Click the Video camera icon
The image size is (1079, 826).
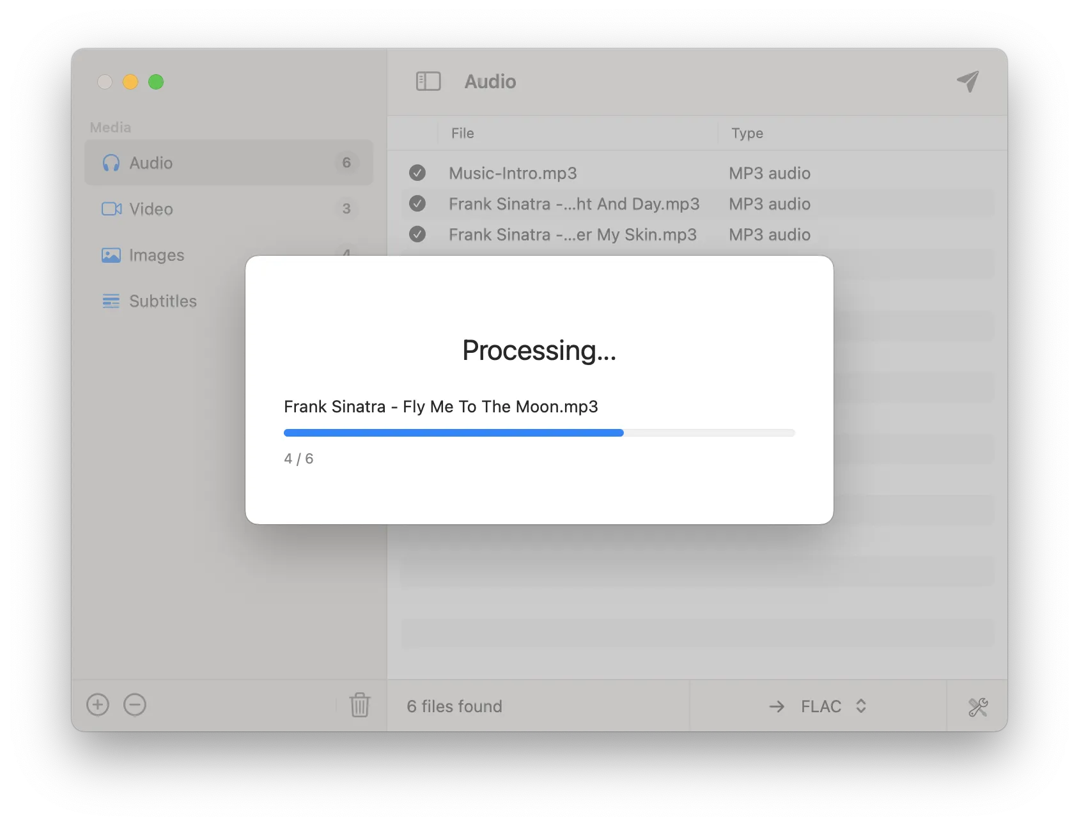point(111,209)
